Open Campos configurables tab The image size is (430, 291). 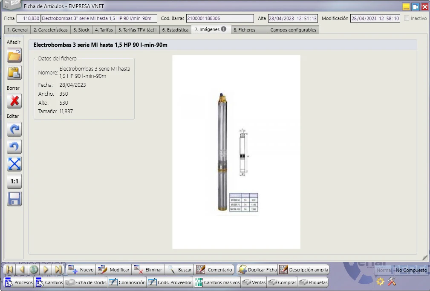293,29
